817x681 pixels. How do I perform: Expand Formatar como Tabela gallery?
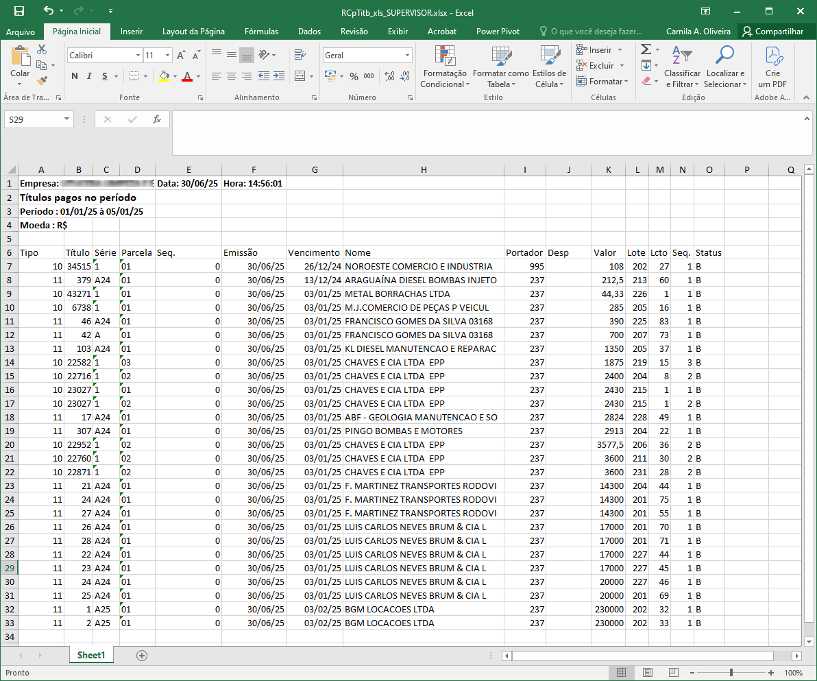tap(501, 67)
